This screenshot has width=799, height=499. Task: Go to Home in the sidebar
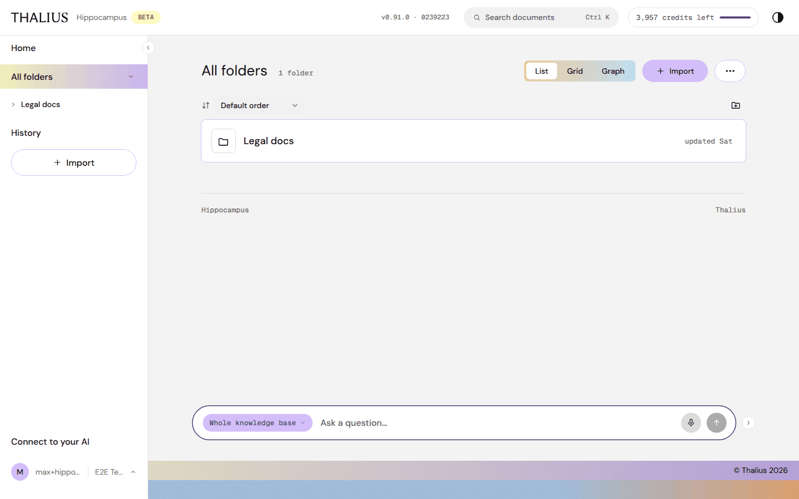coord(23,48)
